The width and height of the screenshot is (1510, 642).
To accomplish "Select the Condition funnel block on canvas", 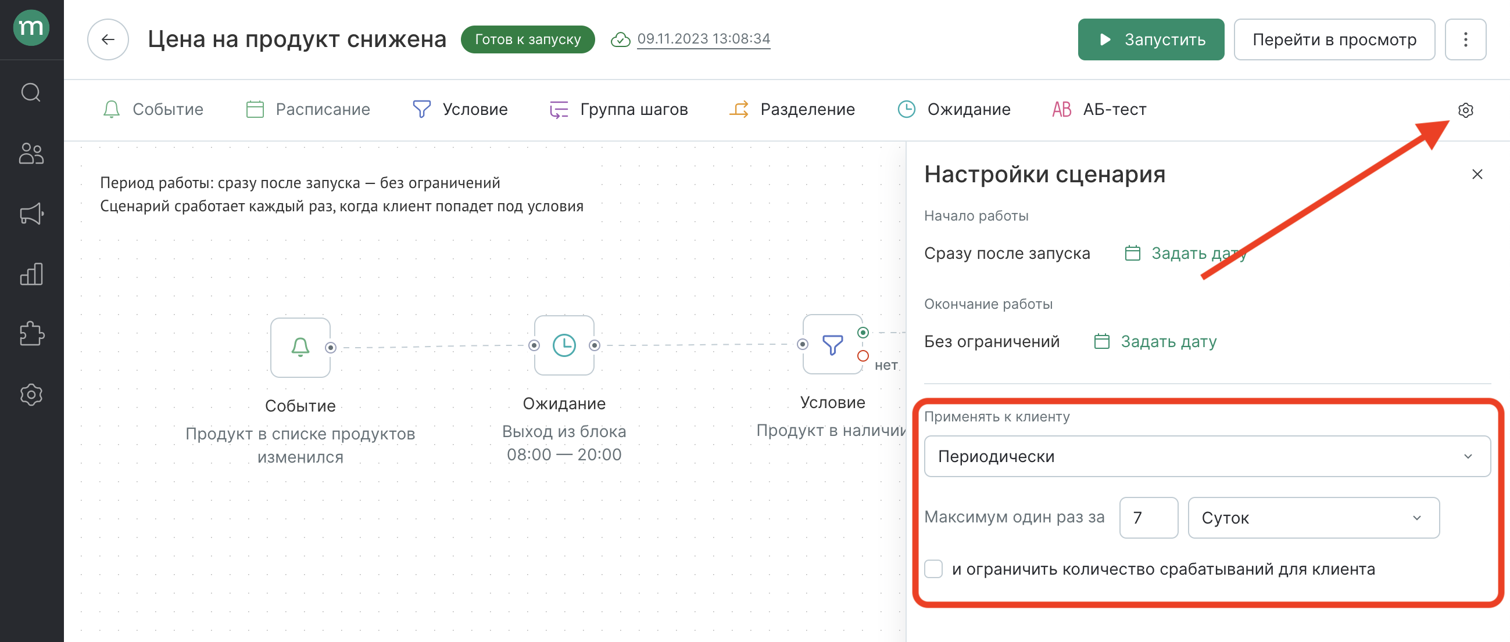I will point(832,344).
